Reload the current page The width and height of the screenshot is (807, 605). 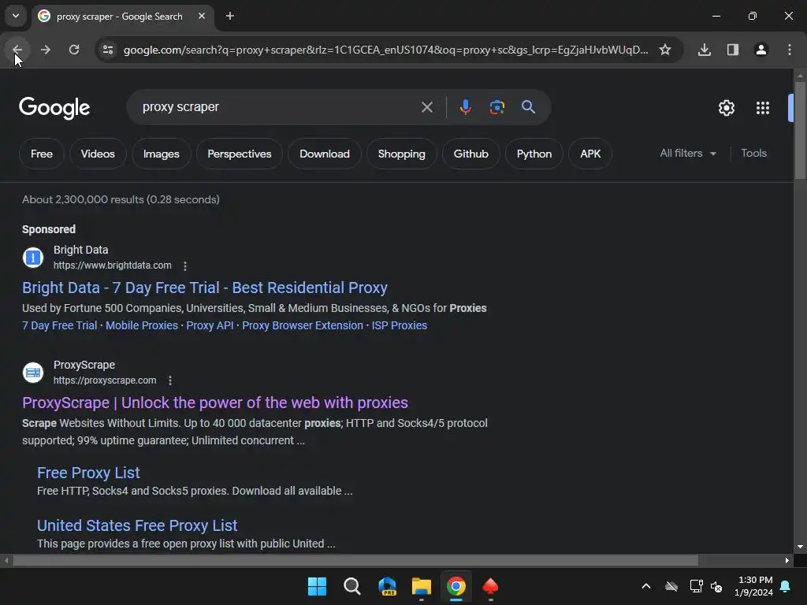[x=74, y=50]
